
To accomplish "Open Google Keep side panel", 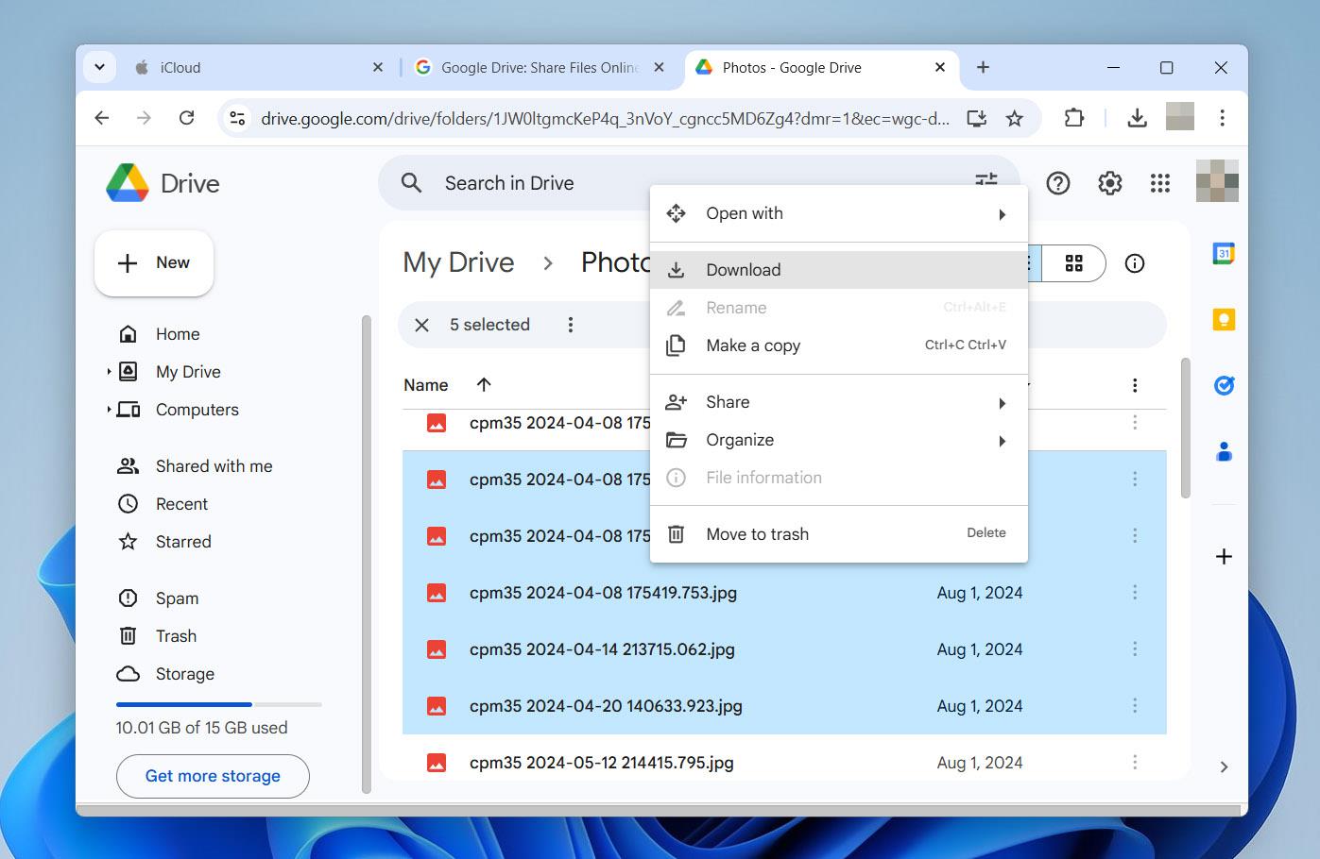I will pyautogui.click(x=1224, y=319).
